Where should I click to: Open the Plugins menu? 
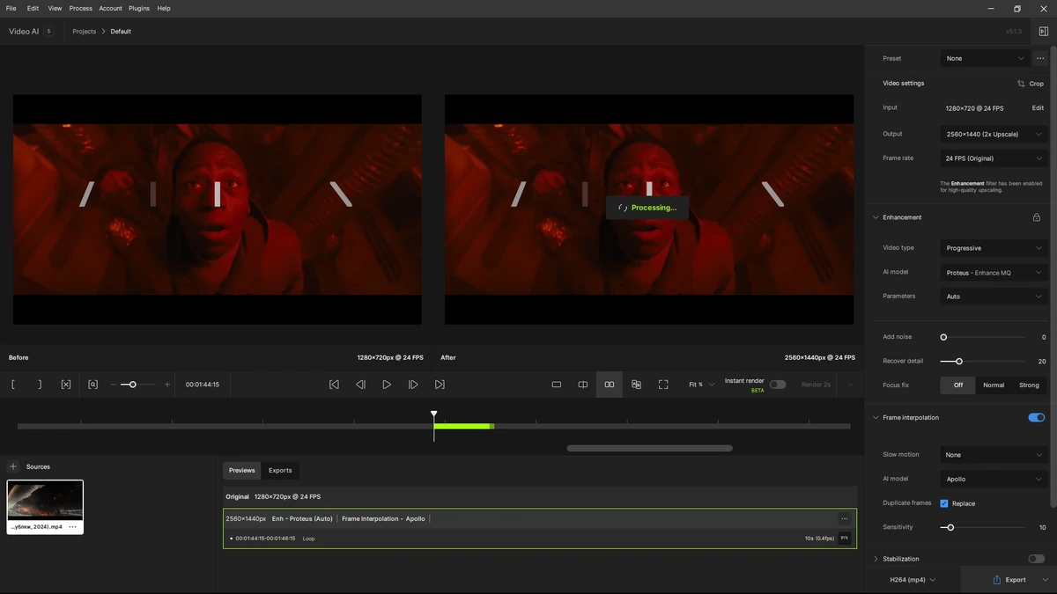point(138,8)
